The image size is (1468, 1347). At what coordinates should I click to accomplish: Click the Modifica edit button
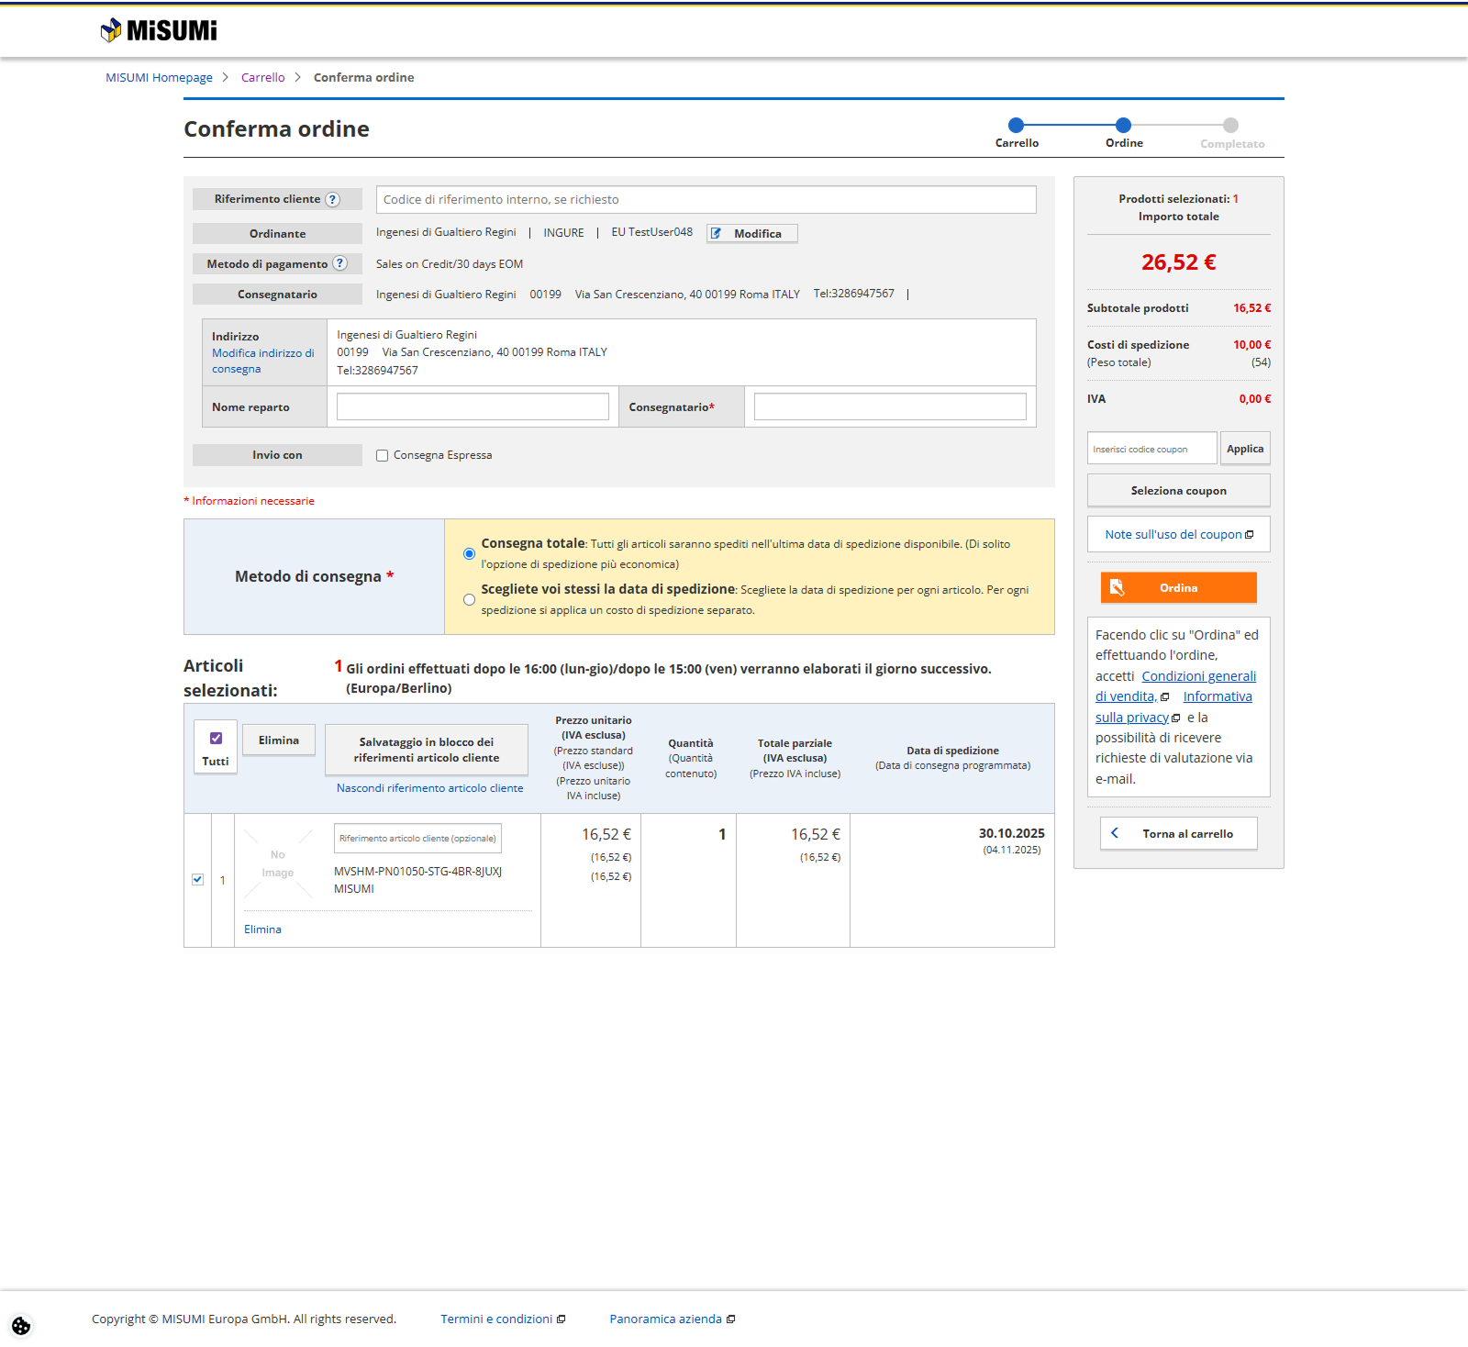pos(751,233)
